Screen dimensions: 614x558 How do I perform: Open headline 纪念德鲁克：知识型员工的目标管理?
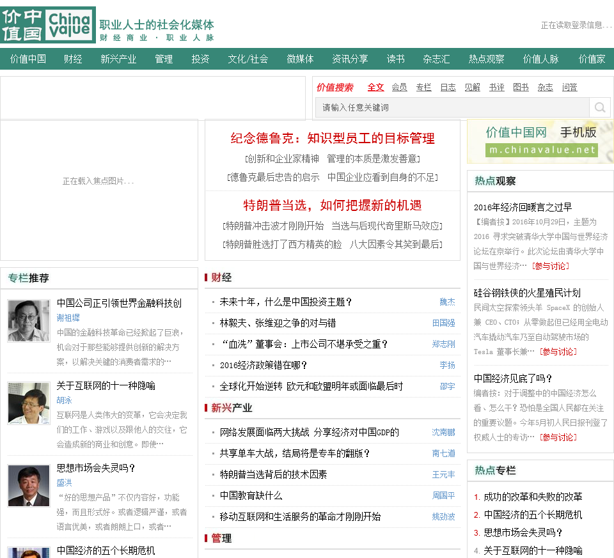click(333, 138)
